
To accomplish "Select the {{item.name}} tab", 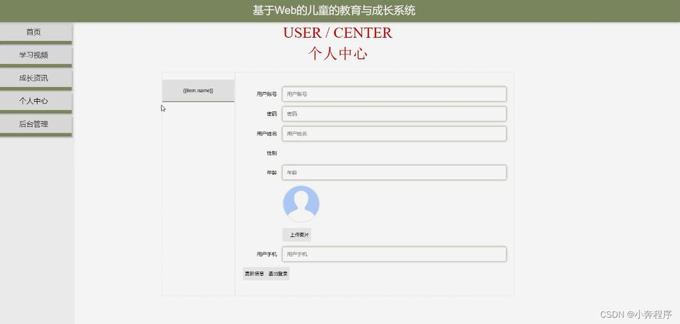I will click(x=198, y=91).
